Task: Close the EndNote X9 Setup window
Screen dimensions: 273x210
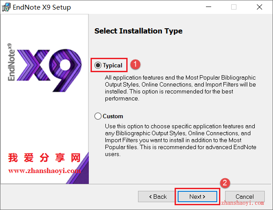Action: pos(260,7)
